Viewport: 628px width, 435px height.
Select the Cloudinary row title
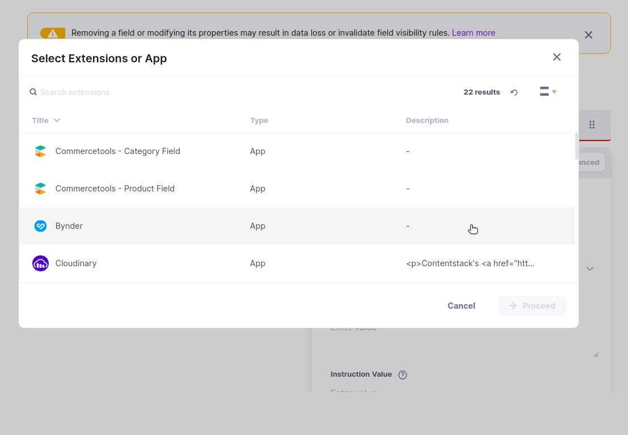[76, 263]
